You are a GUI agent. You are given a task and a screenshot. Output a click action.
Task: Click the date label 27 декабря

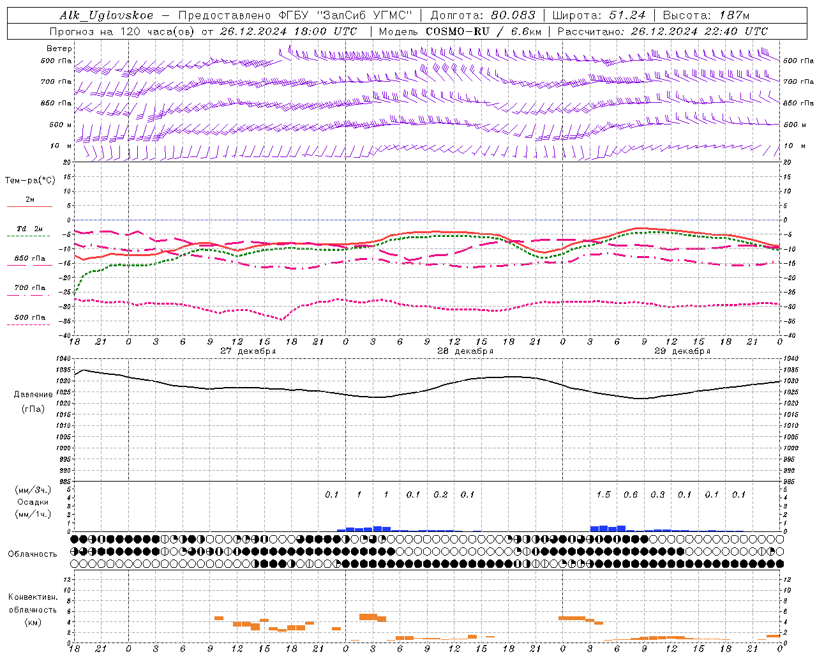(x=248, y=351)
